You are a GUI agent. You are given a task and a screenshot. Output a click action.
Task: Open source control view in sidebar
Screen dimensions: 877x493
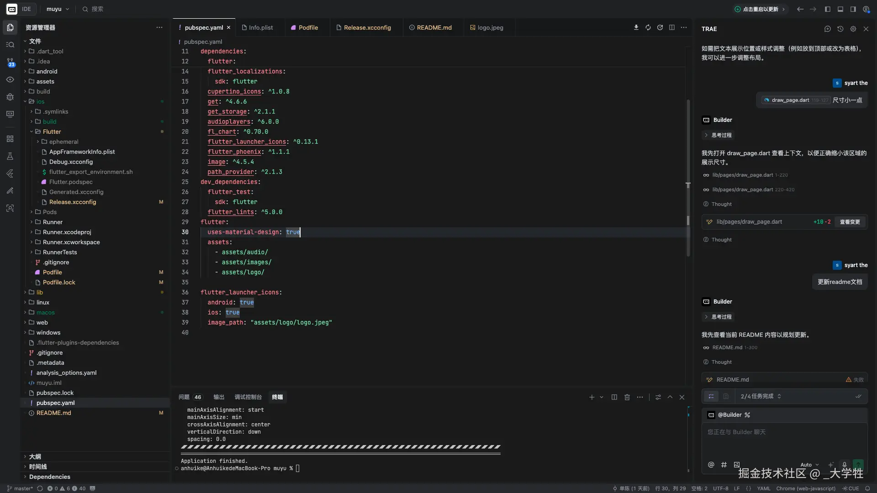(10, 62)
